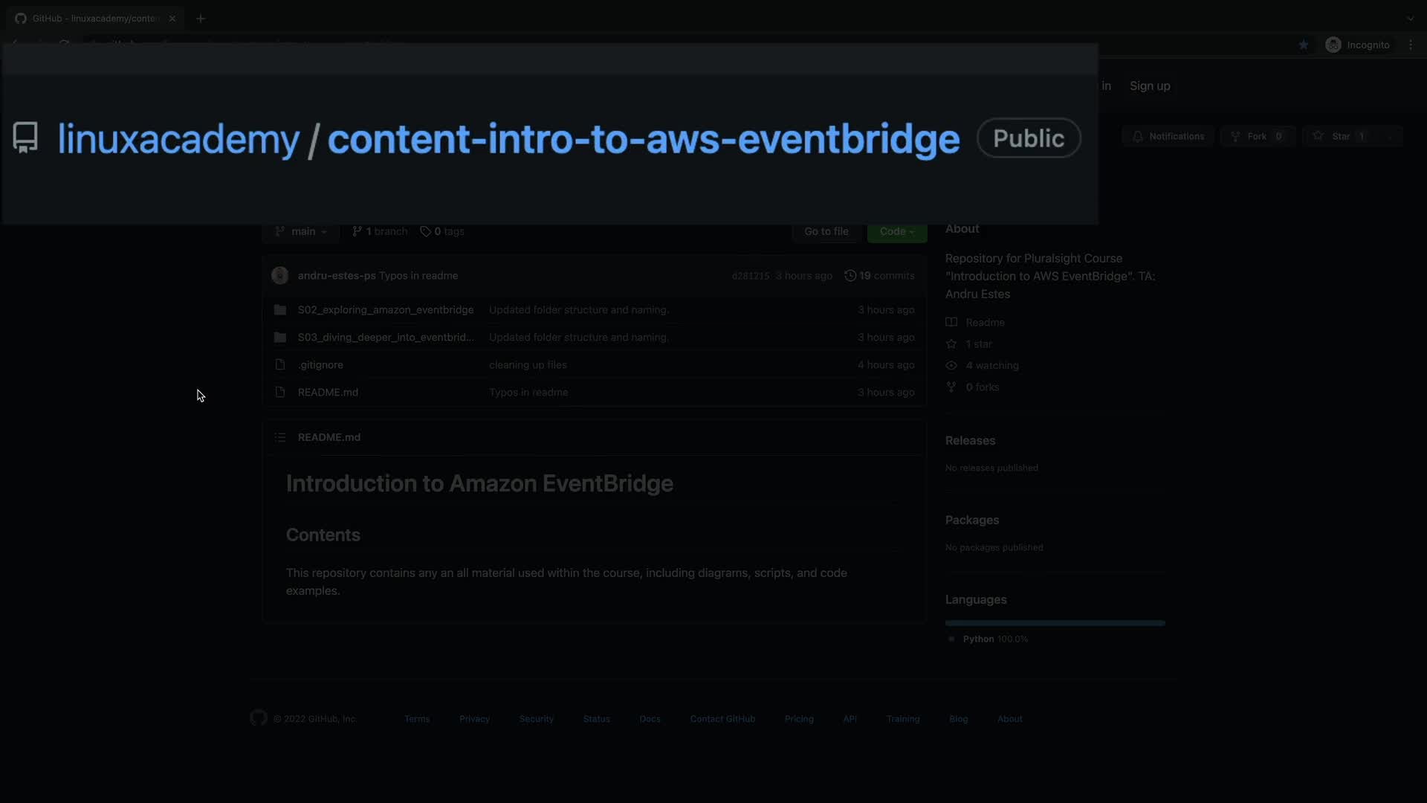The height and width of the screenshot is (803, 1427).
Task: Expand the green Code dropdown
Action: [897, 231]
